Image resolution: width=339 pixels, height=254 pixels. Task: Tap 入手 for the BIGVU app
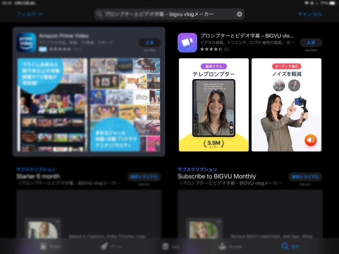311,43
